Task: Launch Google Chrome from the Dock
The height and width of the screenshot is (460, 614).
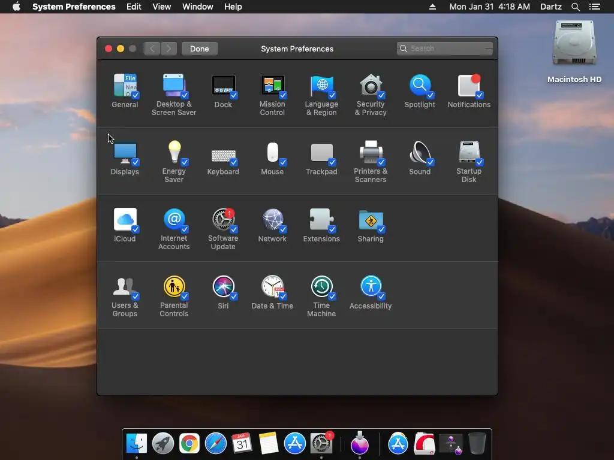Action: click(189, 444)
